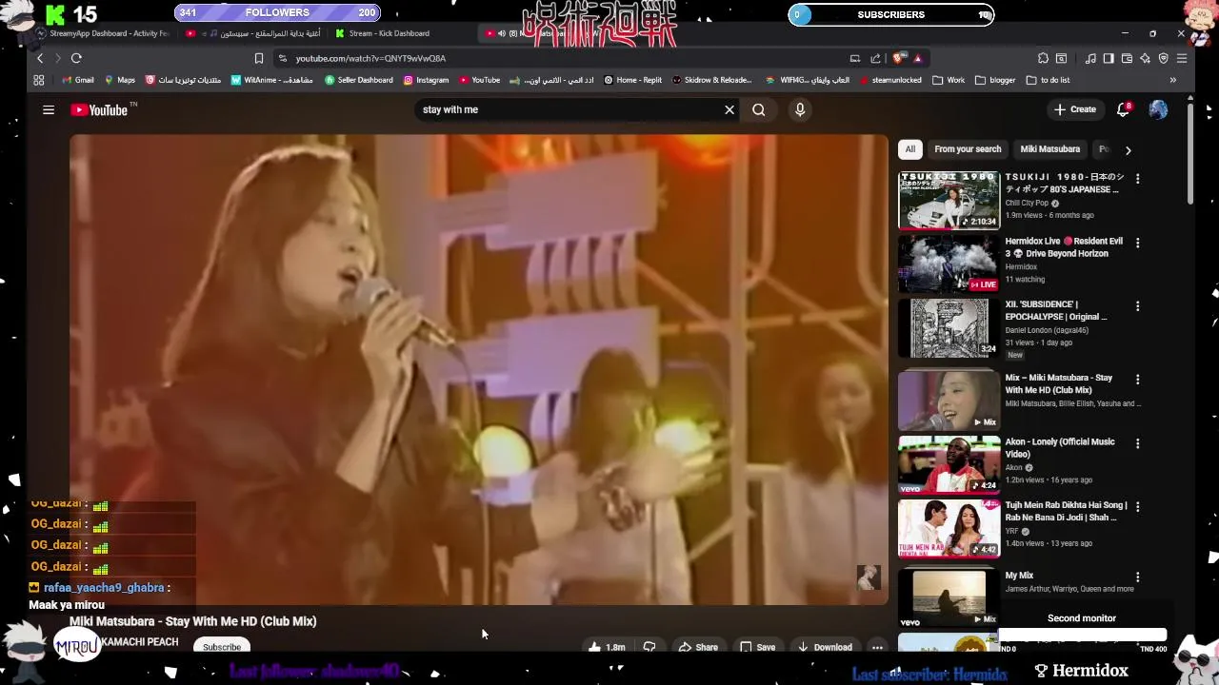Open options for My Mix
Screen dimensions: 1219x685
[x=1137, y=577]
